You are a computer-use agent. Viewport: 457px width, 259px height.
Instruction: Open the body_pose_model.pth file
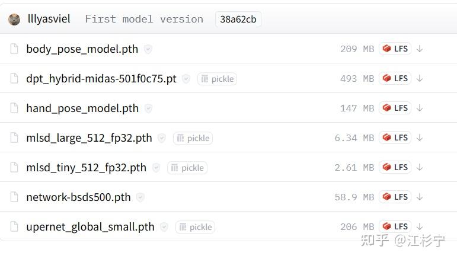pos(82,49)
